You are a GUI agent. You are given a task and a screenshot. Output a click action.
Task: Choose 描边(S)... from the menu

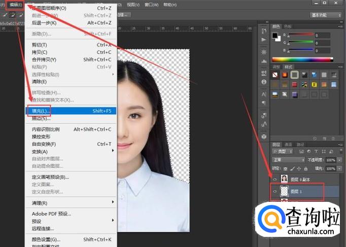coord(41,118)
